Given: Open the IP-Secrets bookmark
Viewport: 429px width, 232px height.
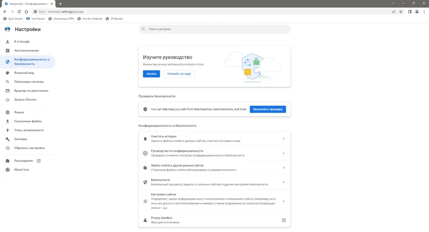Looking at the screenshot, I should click(114, 19).
